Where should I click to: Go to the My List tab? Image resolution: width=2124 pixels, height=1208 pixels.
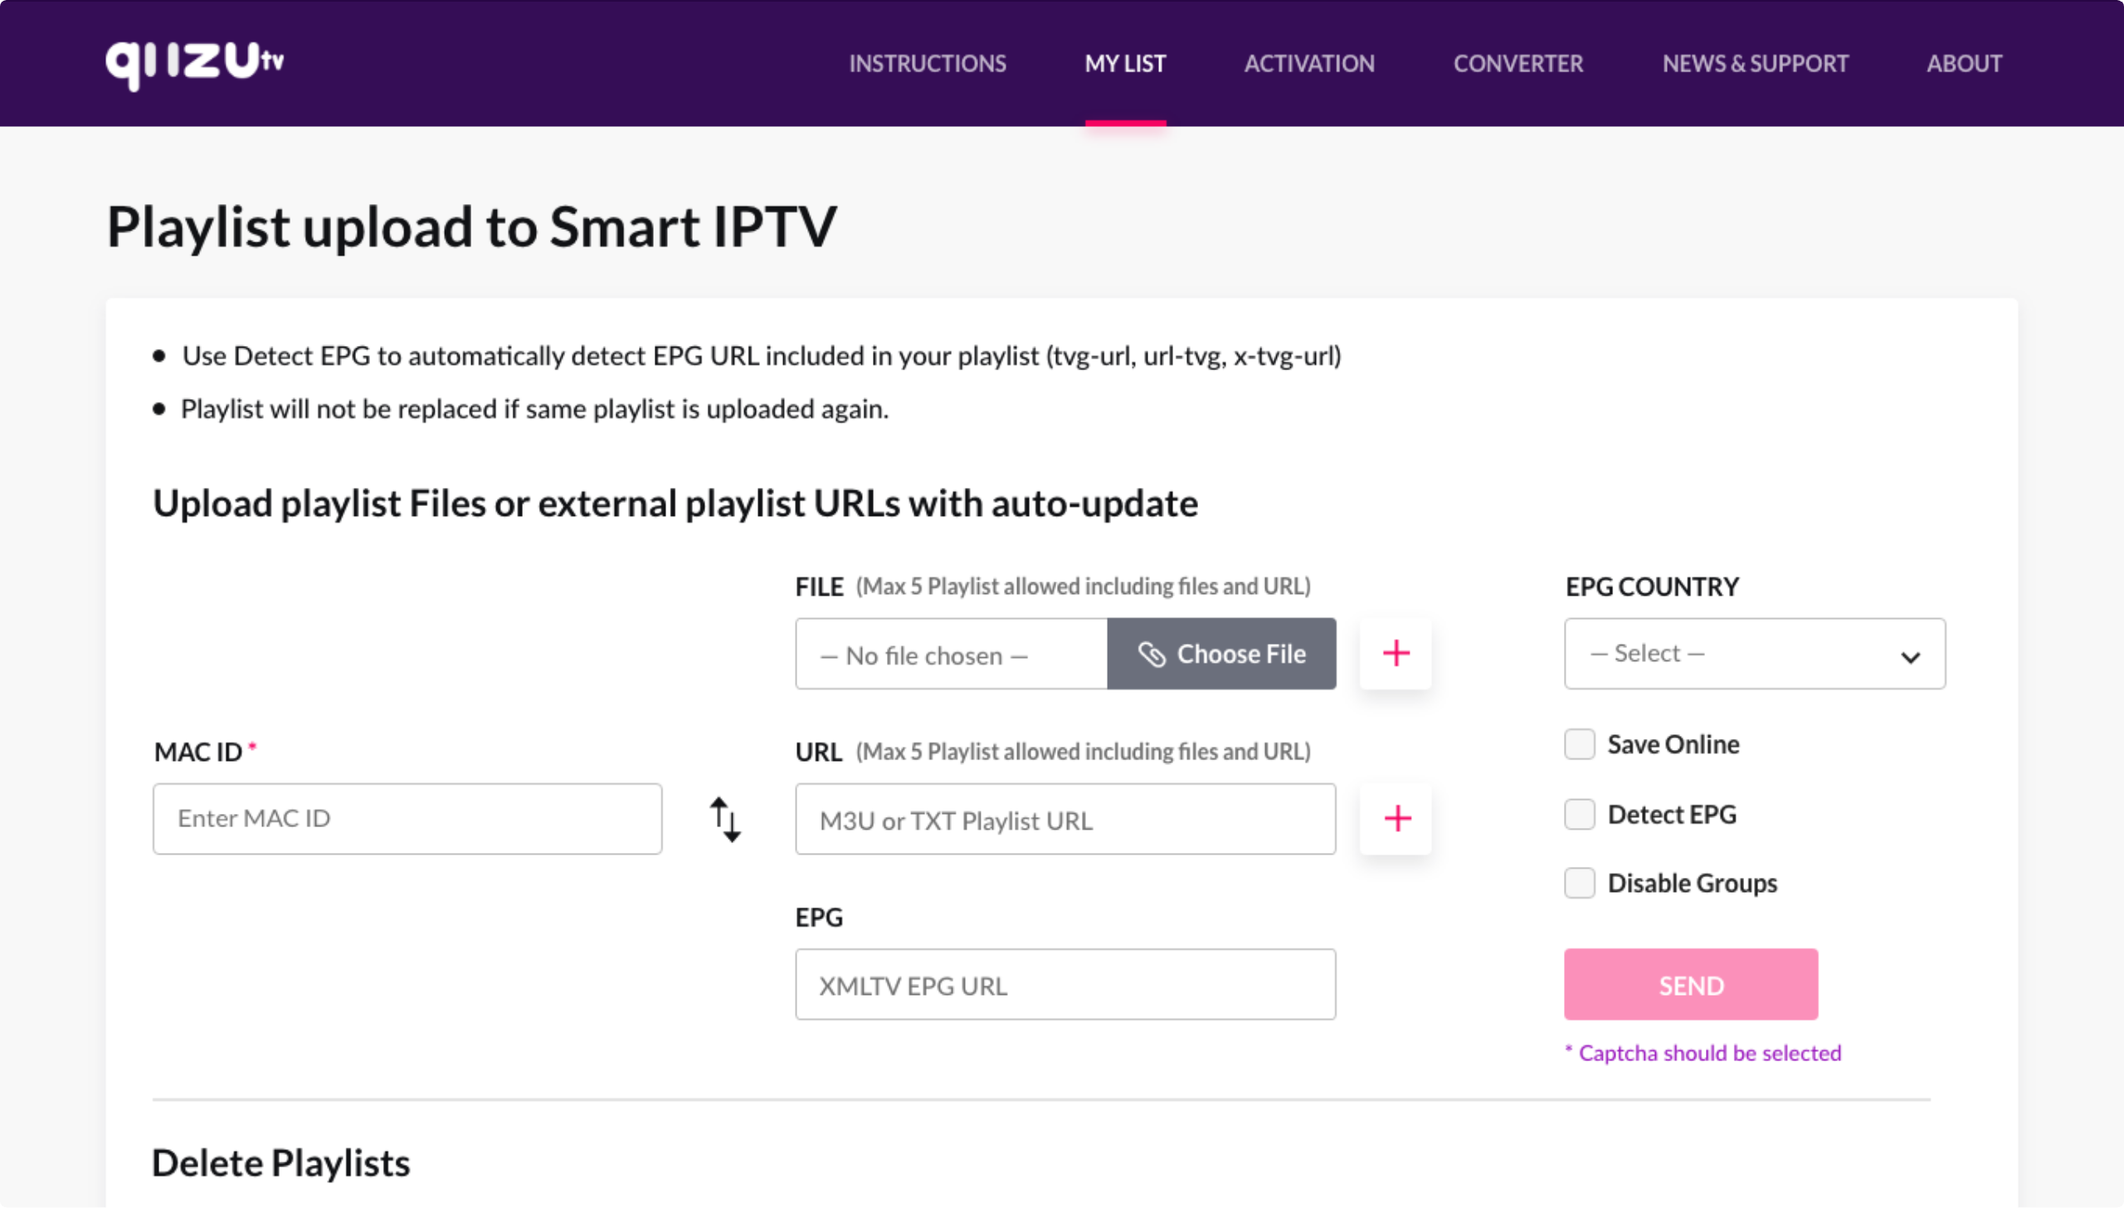(1125, 63)
